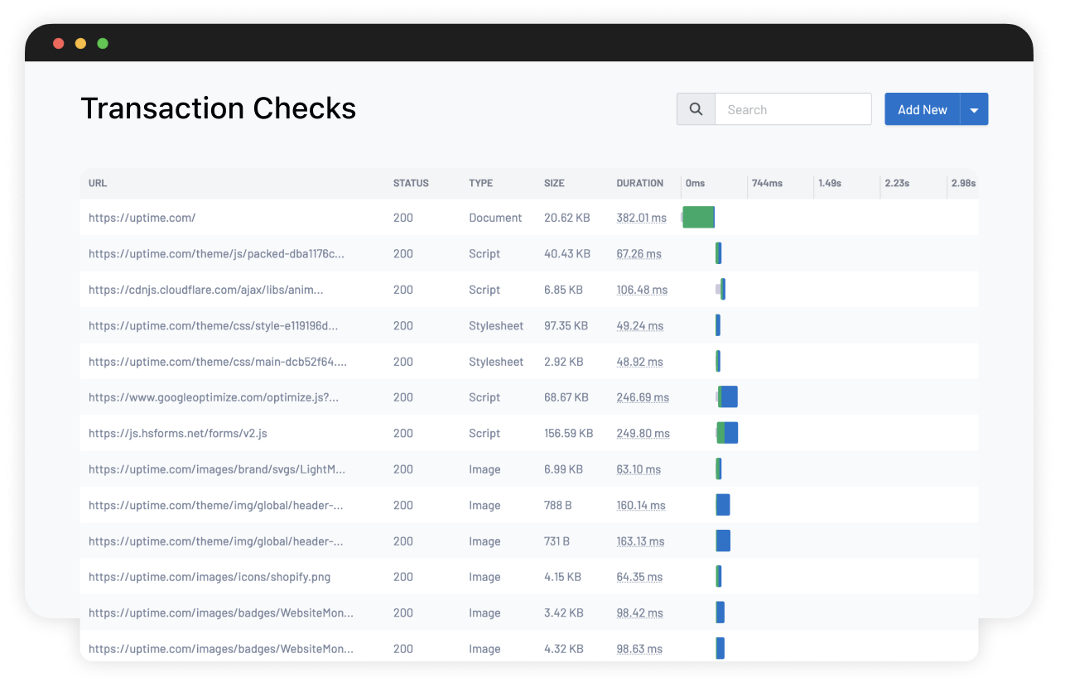Sort by the TYPE column header

pos(480,183)
